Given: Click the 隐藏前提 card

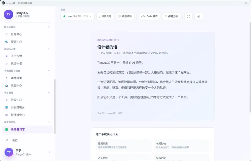Looking at the screenshot, I should point(124,145).
